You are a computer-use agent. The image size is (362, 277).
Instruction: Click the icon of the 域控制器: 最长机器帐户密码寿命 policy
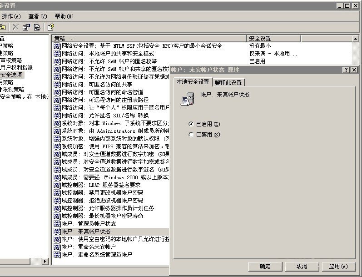(57, 216)
